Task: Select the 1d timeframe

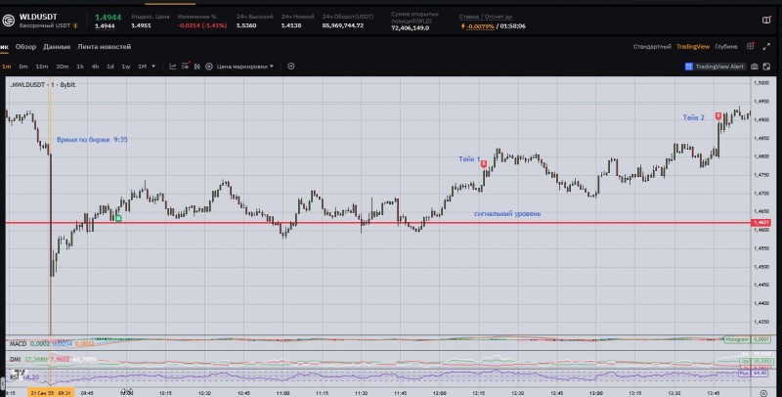Action: [x=110, y=66]
